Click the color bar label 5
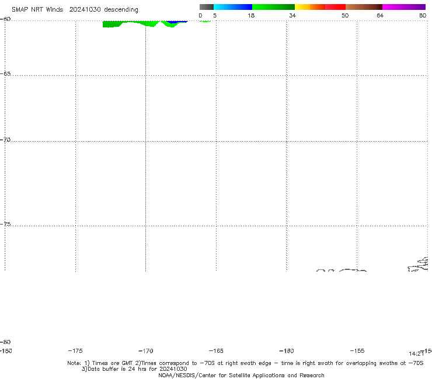Image resolution: width=432 pixels, height=379 pixels. coord(215,15)
